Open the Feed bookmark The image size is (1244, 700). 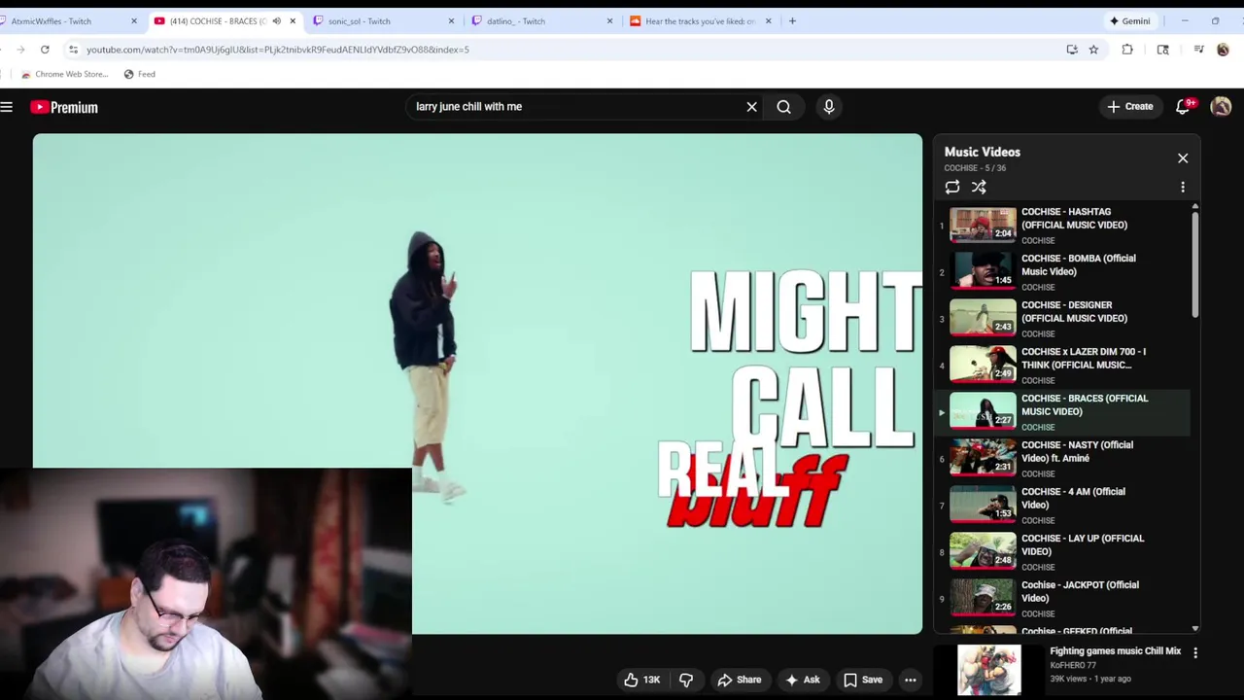139,74
